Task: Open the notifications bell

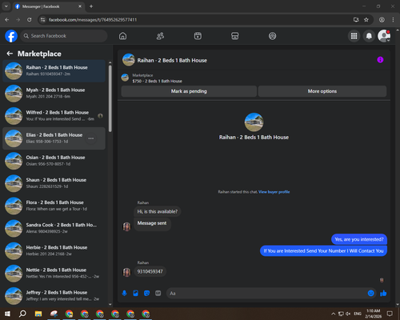Action: pyautogui.click(x=369, y=36)
